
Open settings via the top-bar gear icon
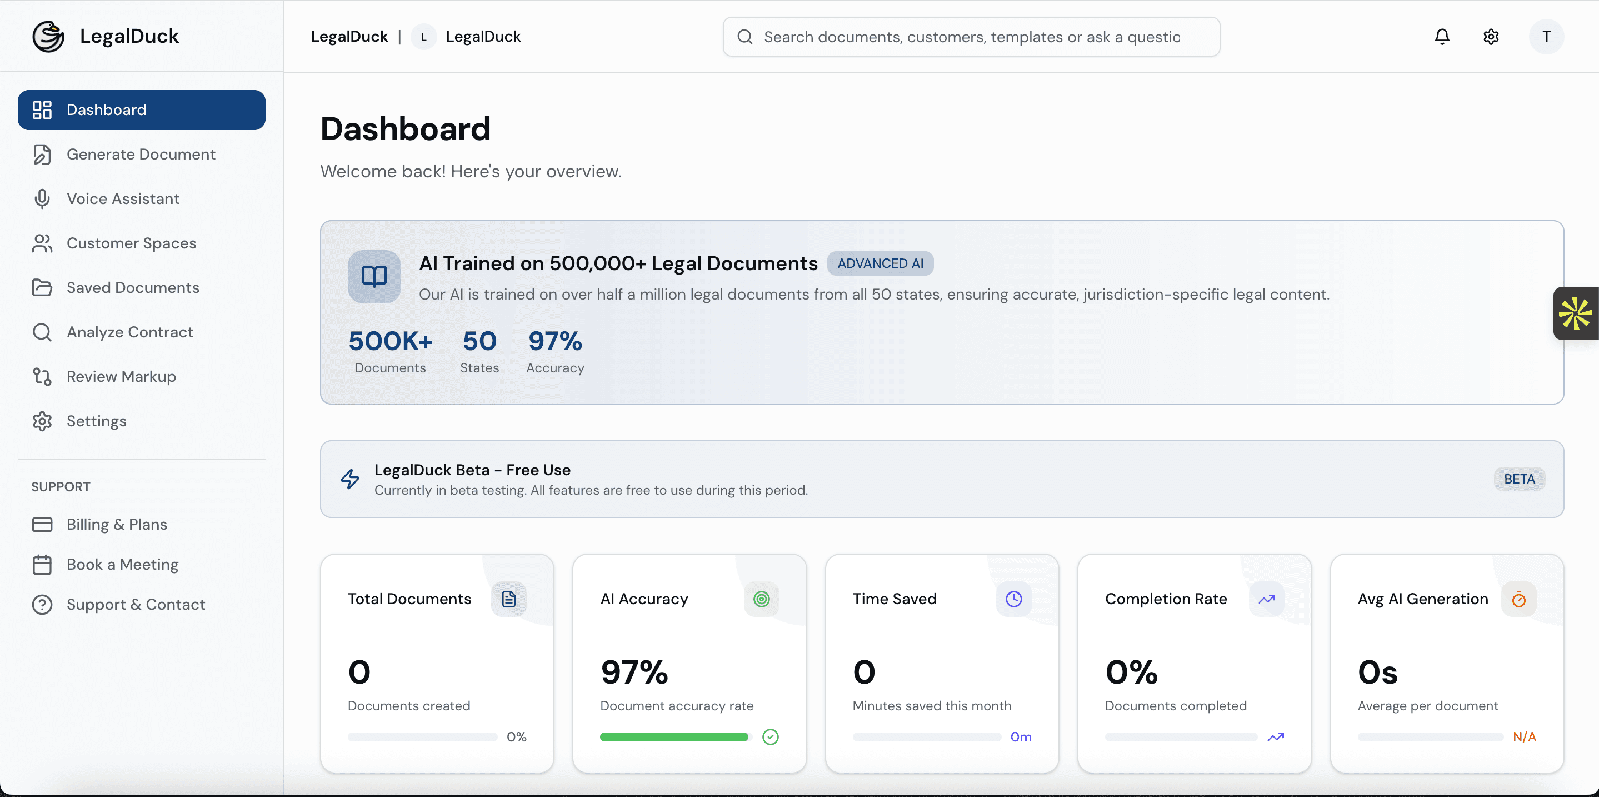point(1491,36)
